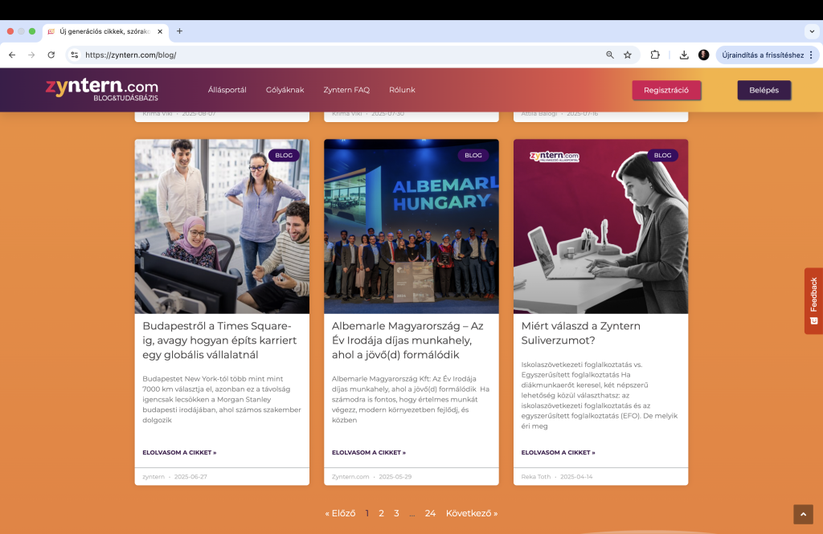Open the Zyntern.com logo homepage
The height and width of the screenshot is (534, 823).
pos(102,88)
